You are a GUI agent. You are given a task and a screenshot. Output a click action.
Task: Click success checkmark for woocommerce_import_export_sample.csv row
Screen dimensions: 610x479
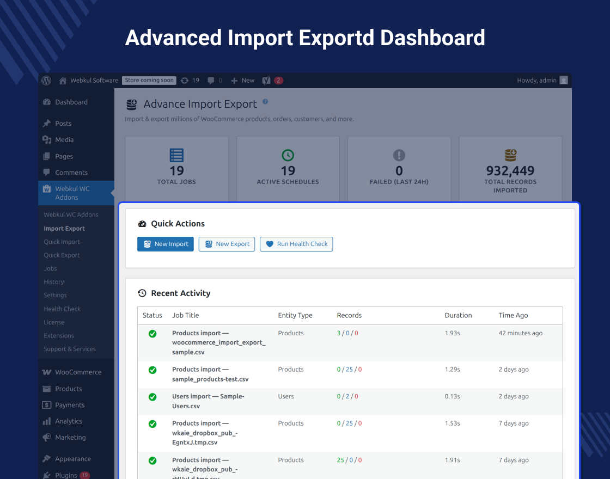(152, 334)
